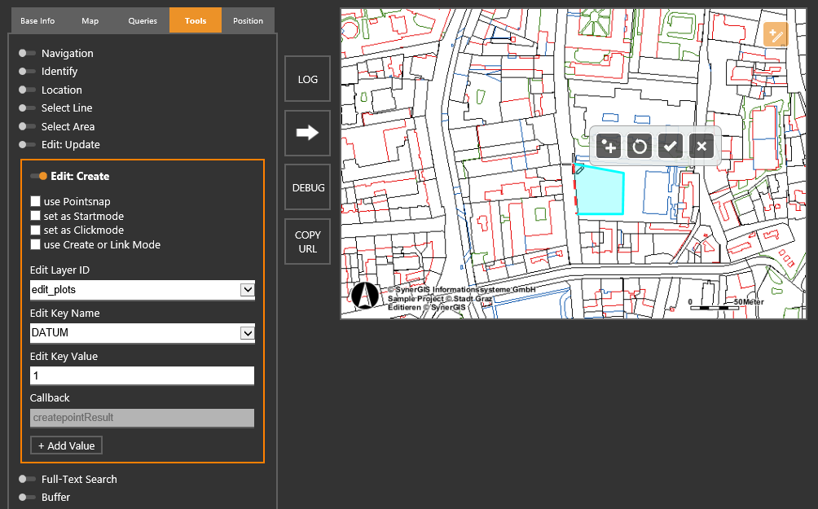This screenshot has height=509, width=818.
Task: Open the LOG panel
Action: tap(307, 78)
